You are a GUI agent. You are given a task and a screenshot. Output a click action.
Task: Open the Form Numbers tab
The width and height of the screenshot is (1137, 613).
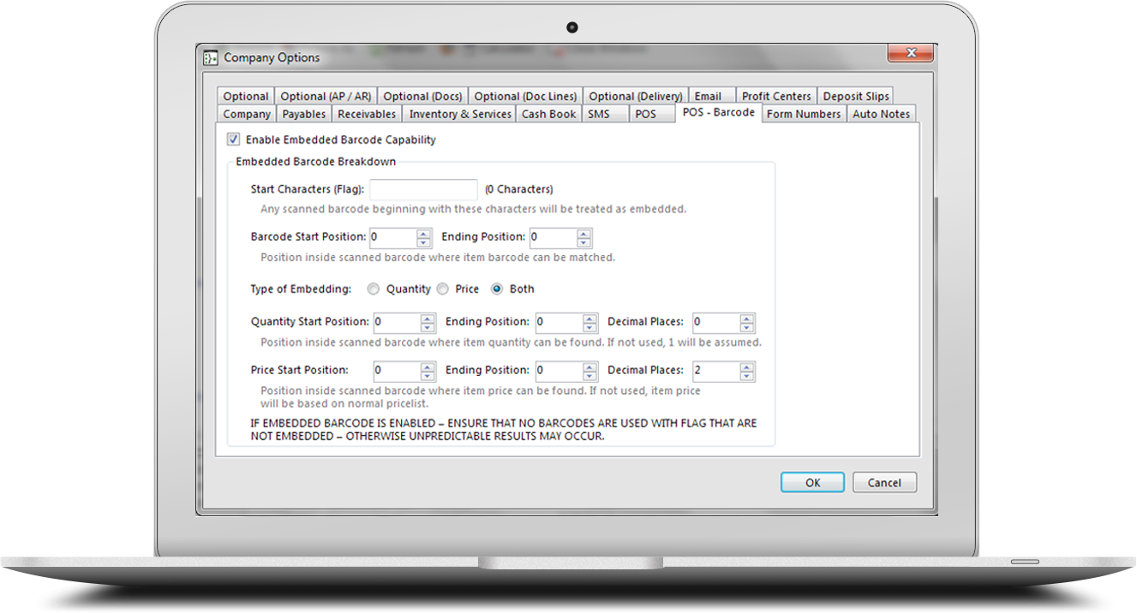click(803, 114)
